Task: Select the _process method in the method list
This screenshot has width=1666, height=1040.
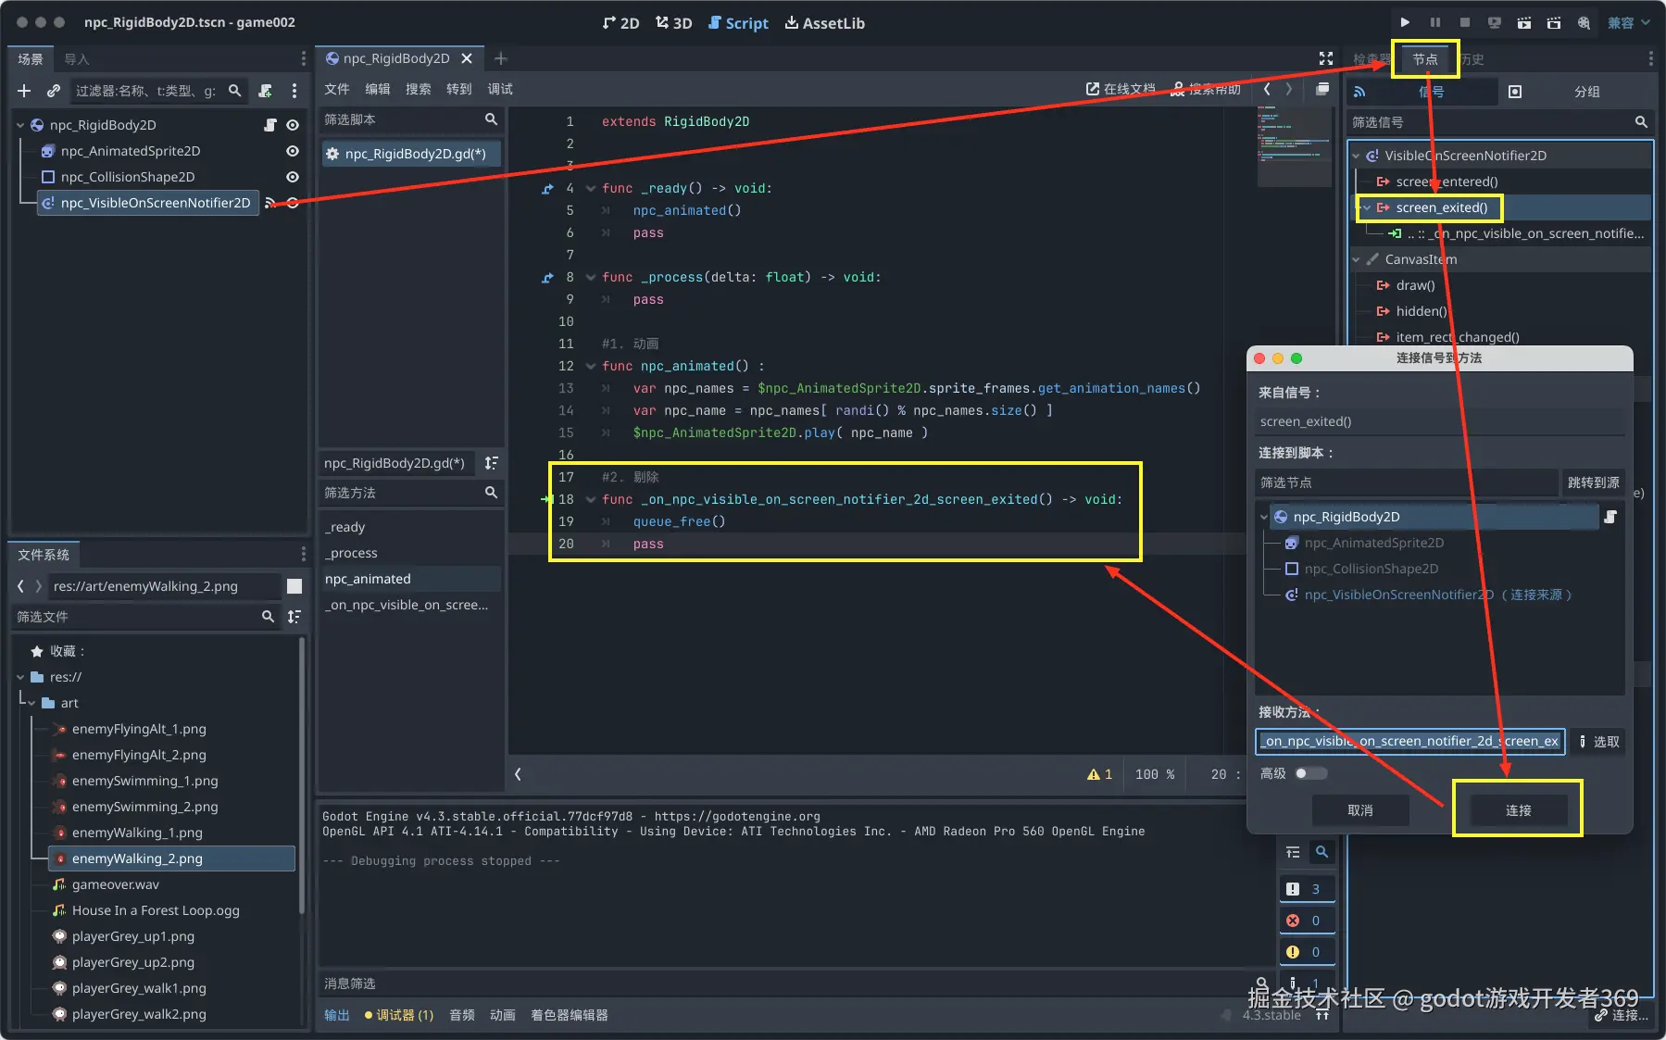Action: [351, 553]
